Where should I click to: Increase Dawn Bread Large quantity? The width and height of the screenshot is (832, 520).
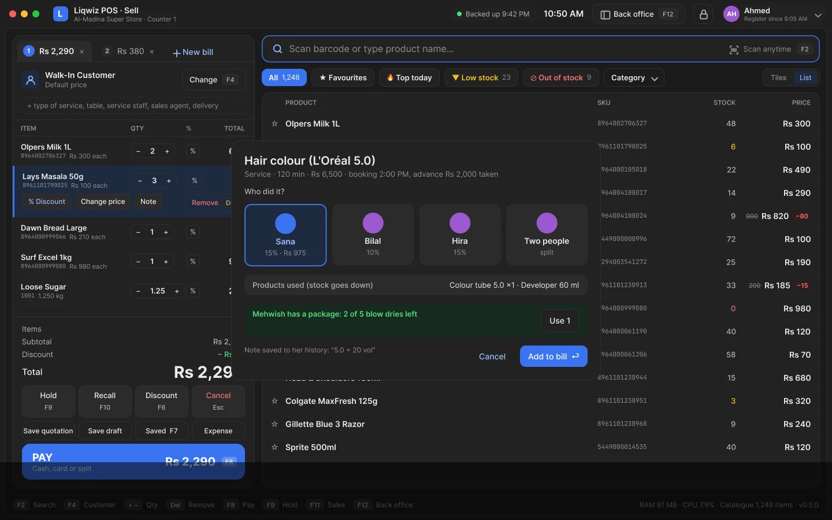tap(166, 232)
